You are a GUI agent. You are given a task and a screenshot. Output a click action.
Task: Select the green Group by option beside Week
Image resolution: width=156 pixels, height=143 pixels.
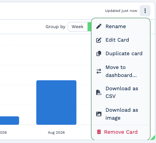89,27
